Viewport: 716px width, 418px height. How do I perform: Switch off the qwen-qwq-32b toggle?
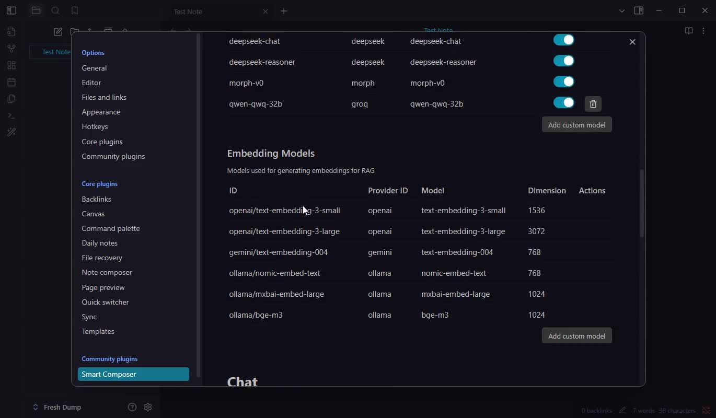563,103
